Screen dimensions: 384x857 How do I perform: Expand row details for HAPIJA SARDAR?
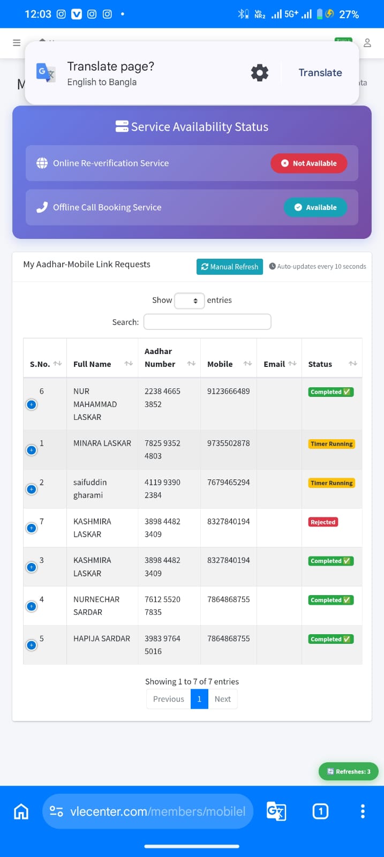(32, 645)
